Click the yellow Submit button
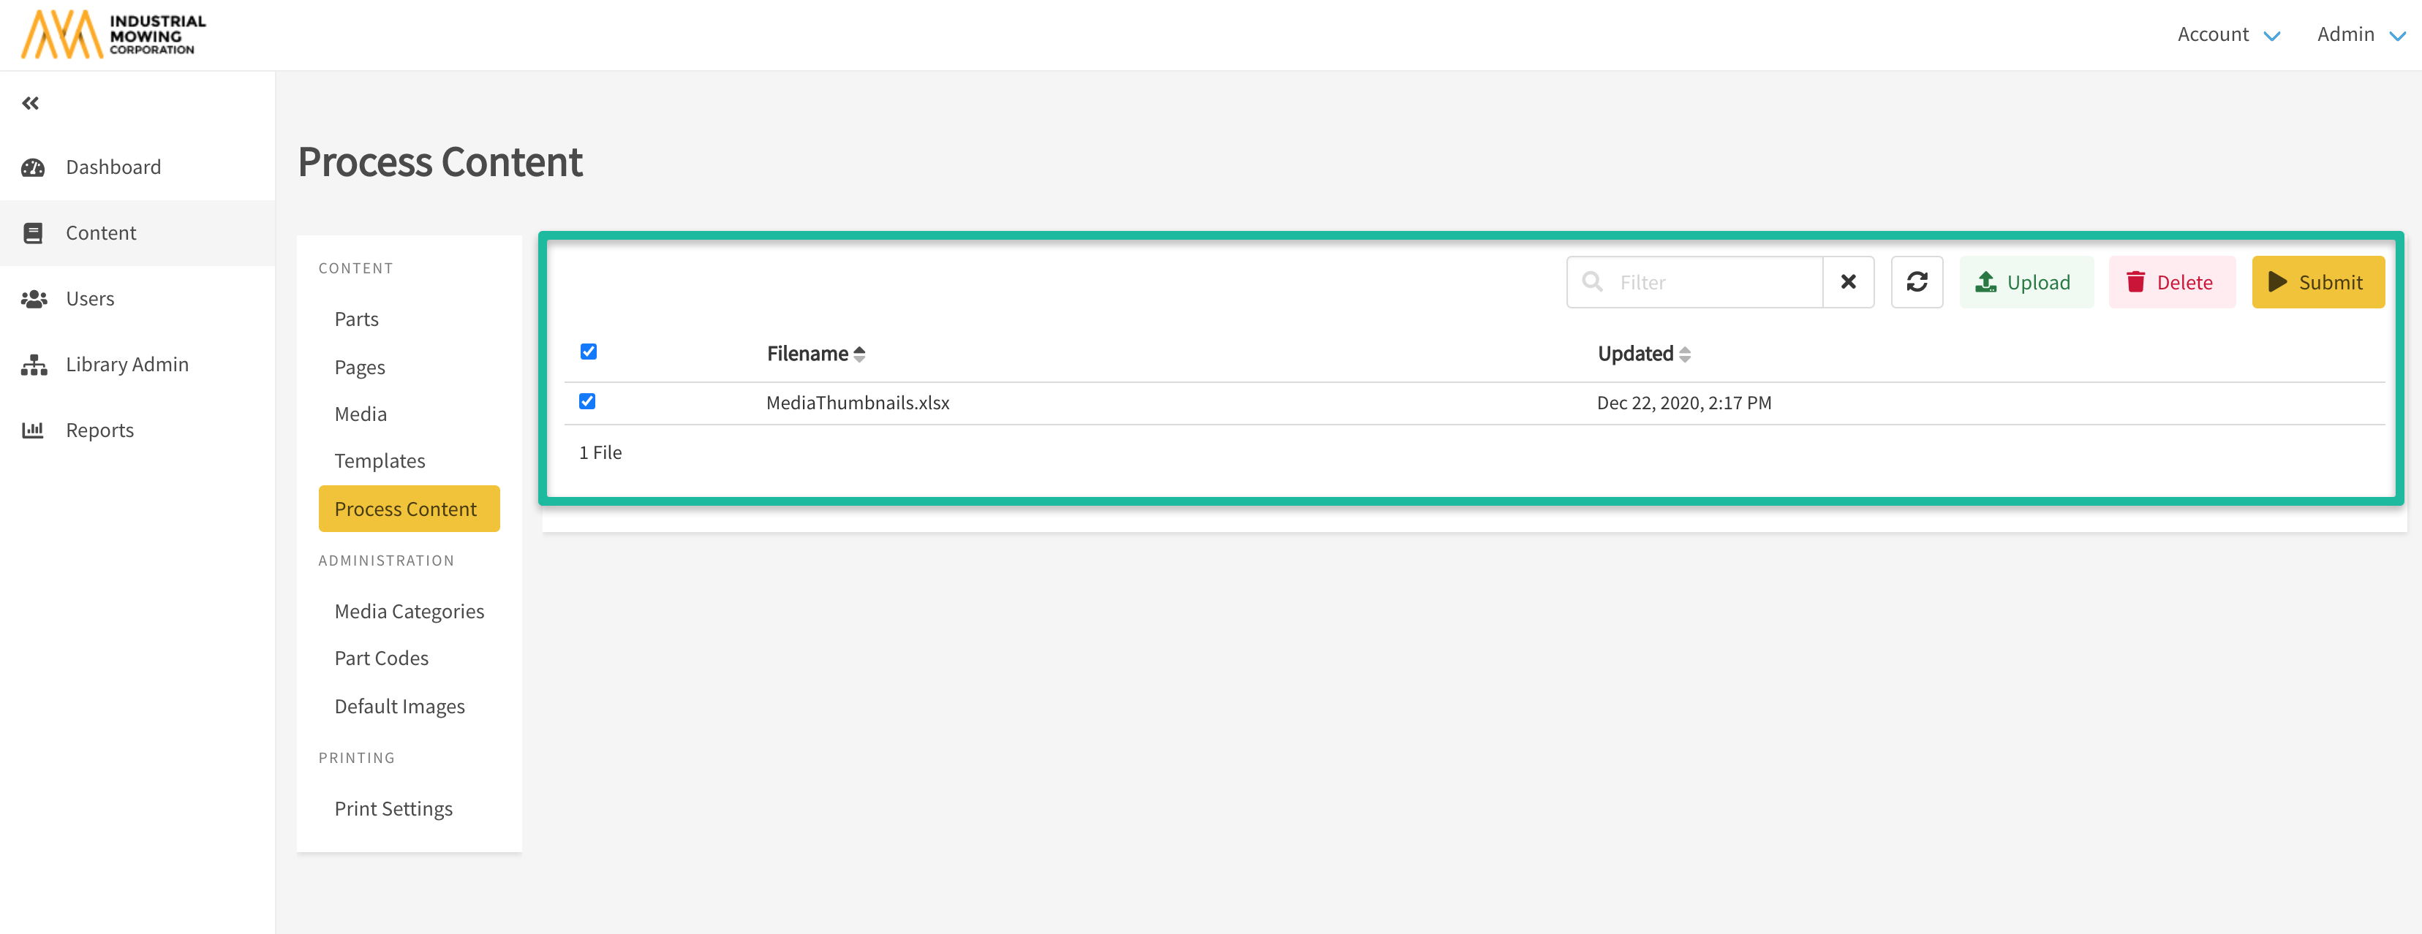Screen dimensions: 2422x934 point(2317,282)
